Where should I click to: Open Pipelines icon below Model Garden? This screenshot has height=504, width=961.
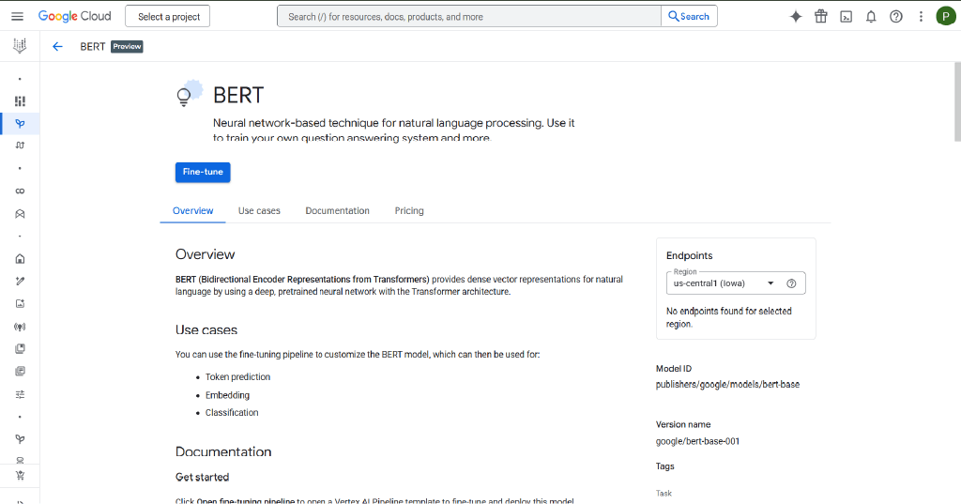tap(20, 145)
